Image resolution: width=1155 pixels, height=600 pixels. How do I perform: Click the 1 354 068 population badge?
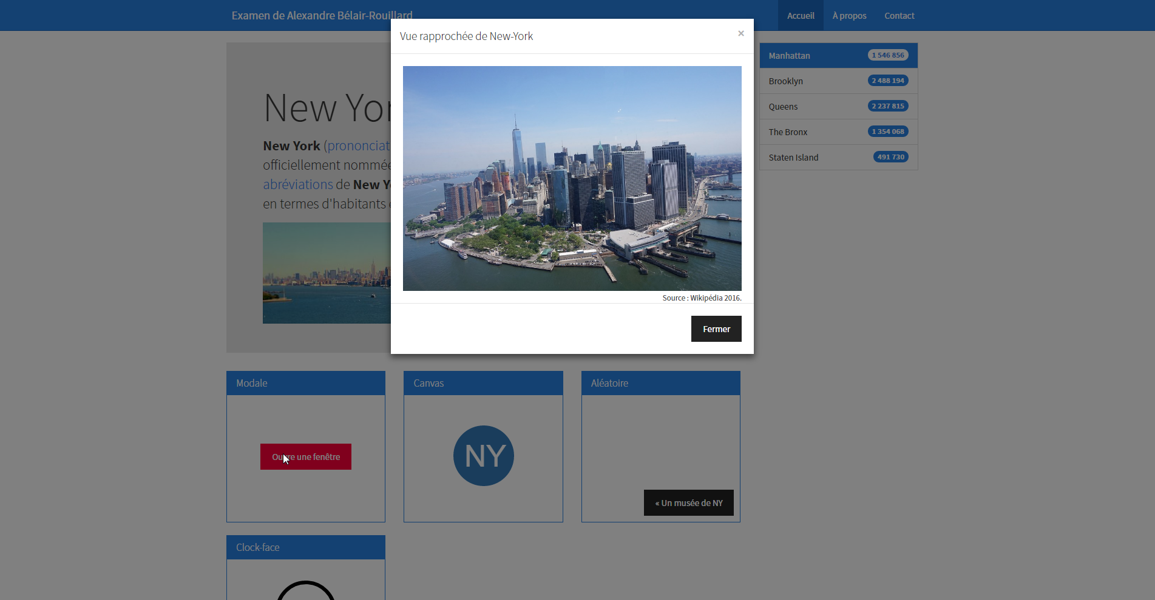point(888,132)
